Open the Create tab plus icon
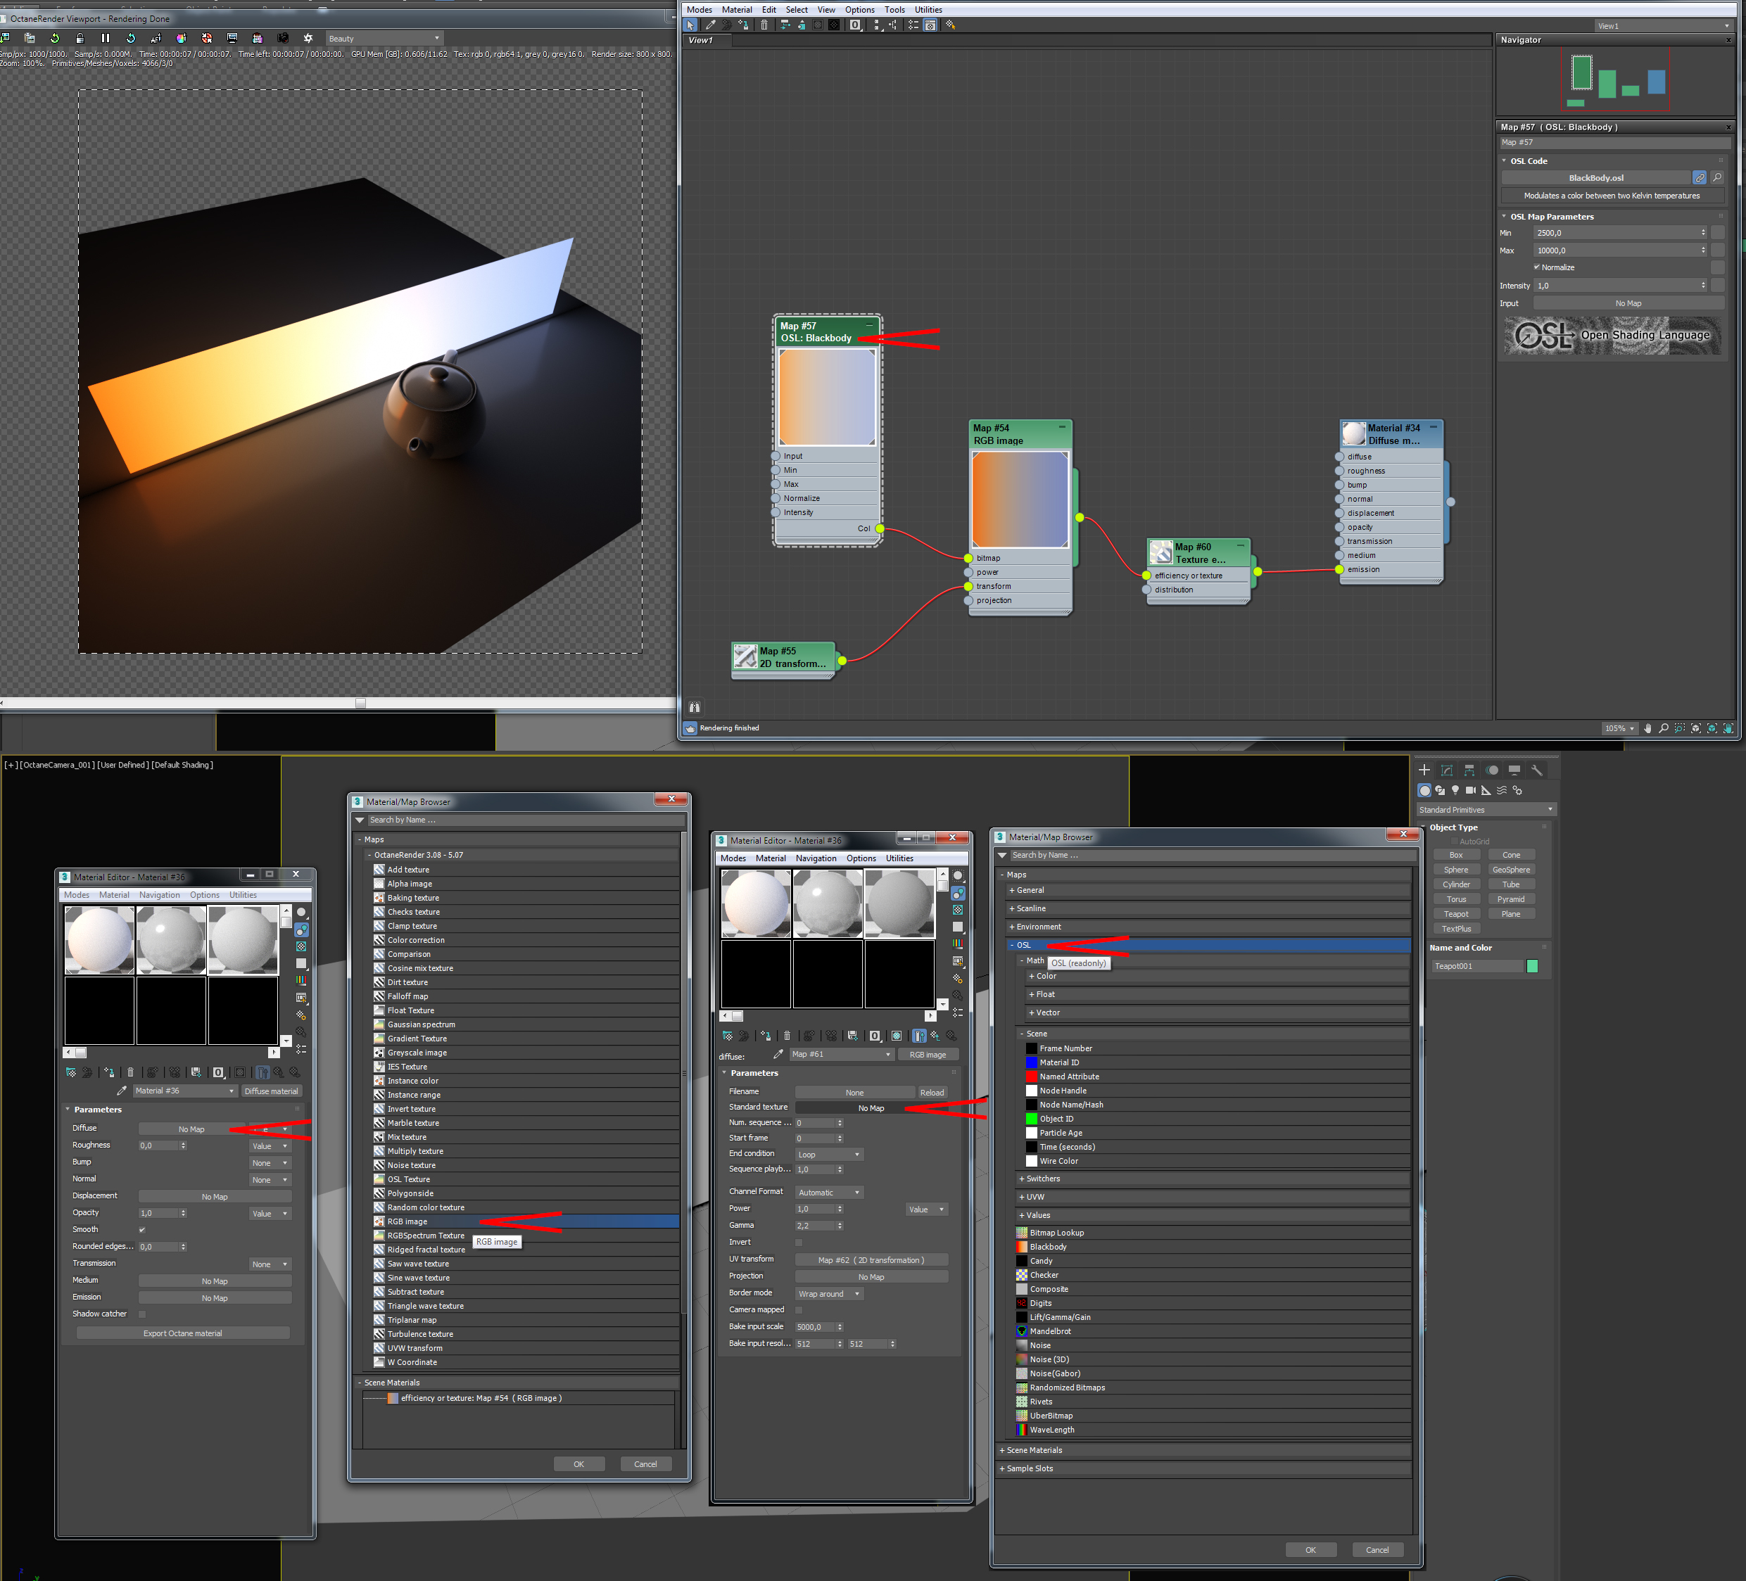1746x1581 pixels. (x=1424, y=770)
